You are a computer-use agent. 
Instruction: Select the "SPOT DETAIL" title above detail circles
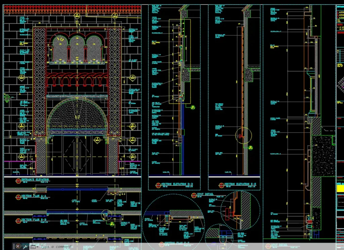tap(205, 194)
